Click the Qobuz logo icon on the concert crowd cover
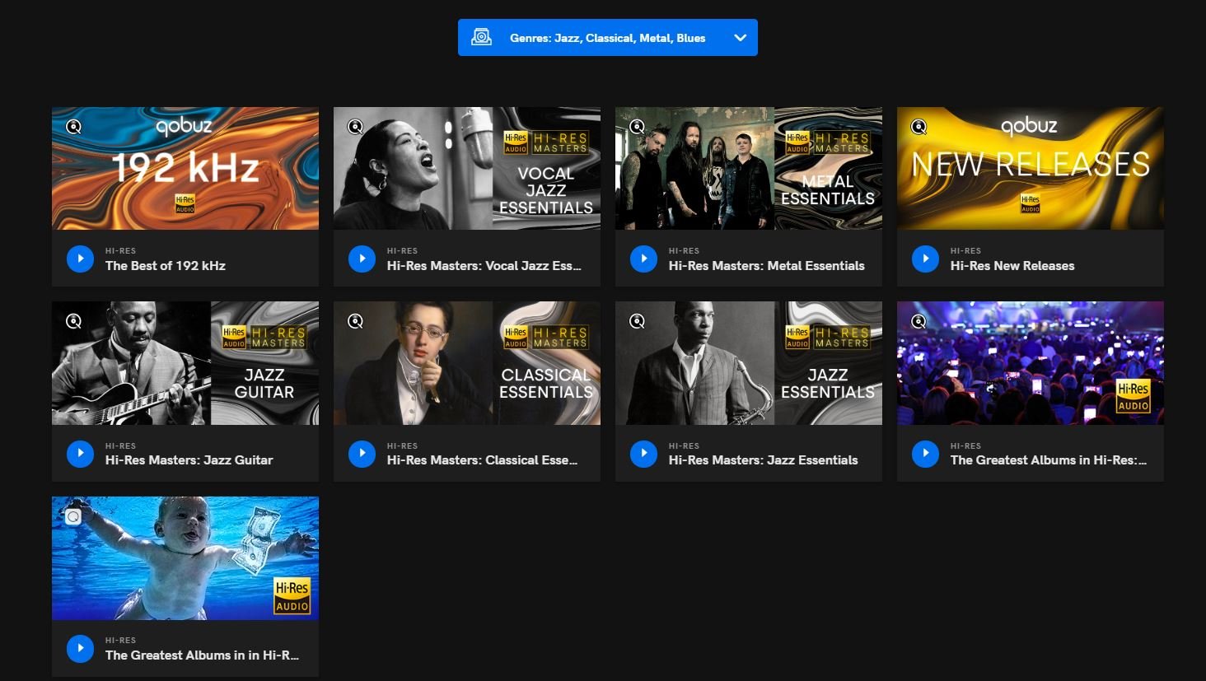1206x681 pixels. (919, 321)
